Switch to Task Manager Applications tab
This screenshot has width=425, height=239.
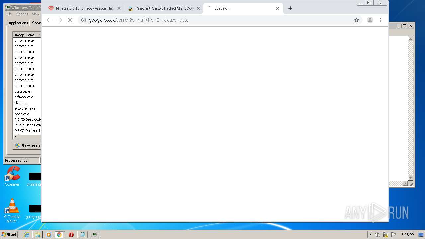coord(18,23)
